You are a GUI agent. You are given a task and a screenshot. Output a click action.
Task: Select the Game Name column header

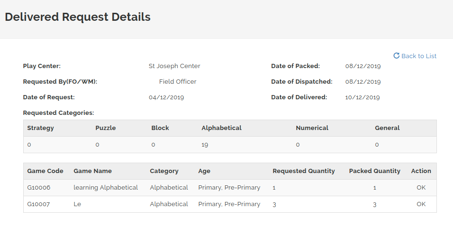92,171
